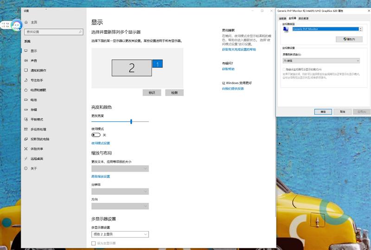The width and height of the screenshot is (371, 250).
Task: Check the 设为主显示器 checkbox
Action: [94, 243]
